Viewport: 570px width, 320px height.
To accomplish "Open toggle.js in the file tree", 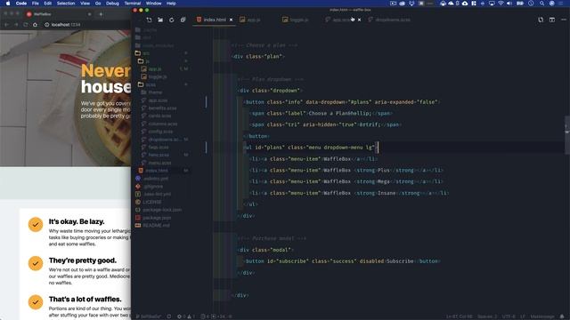I will (x=154, y=76).
